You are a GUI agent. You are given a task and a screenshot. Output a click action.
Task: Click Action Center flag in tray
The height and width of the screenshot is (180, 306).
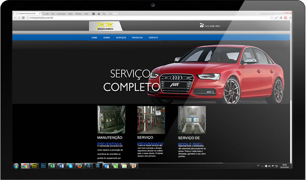pos(273,166)
